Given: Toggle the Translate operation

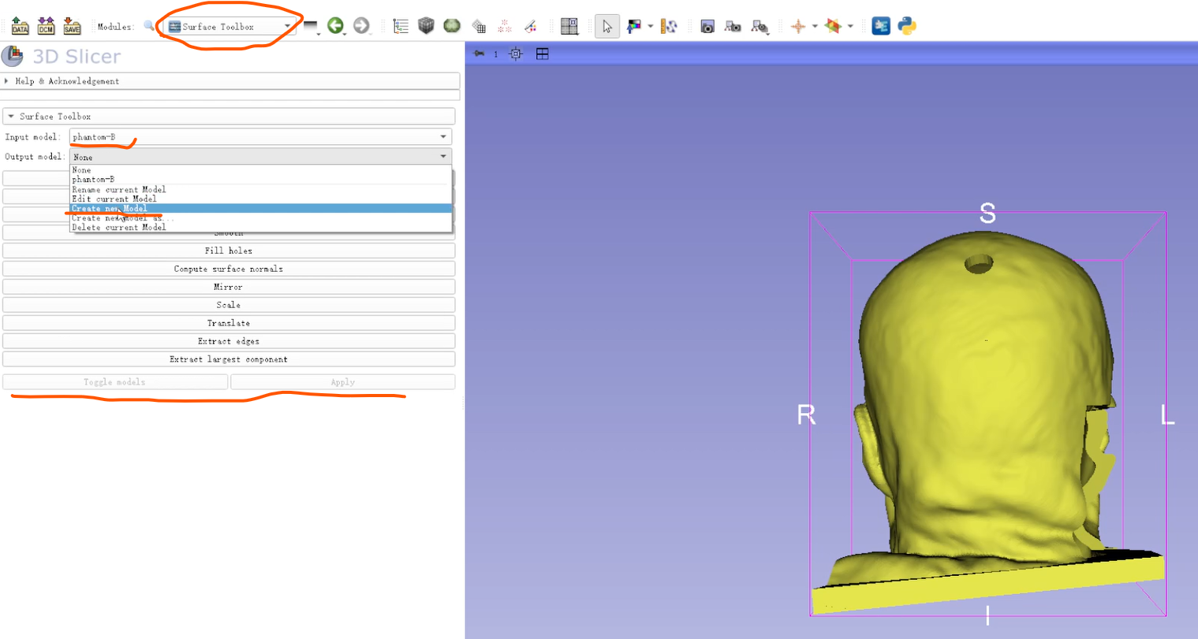Looking at the screenshot, I should point(229,323).
